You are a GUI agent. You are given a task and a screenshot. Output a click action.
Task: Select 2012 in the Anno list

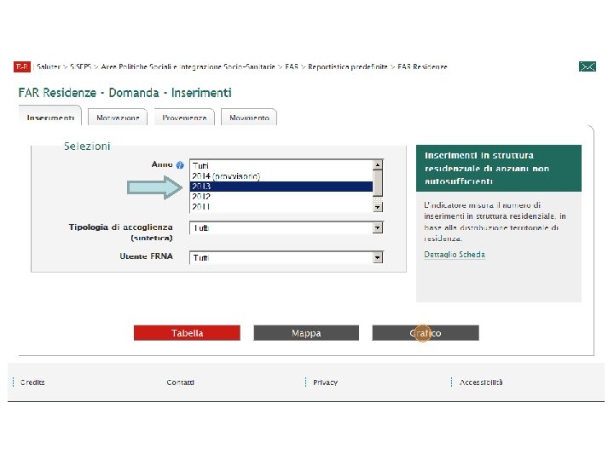(x=281, y=197)
